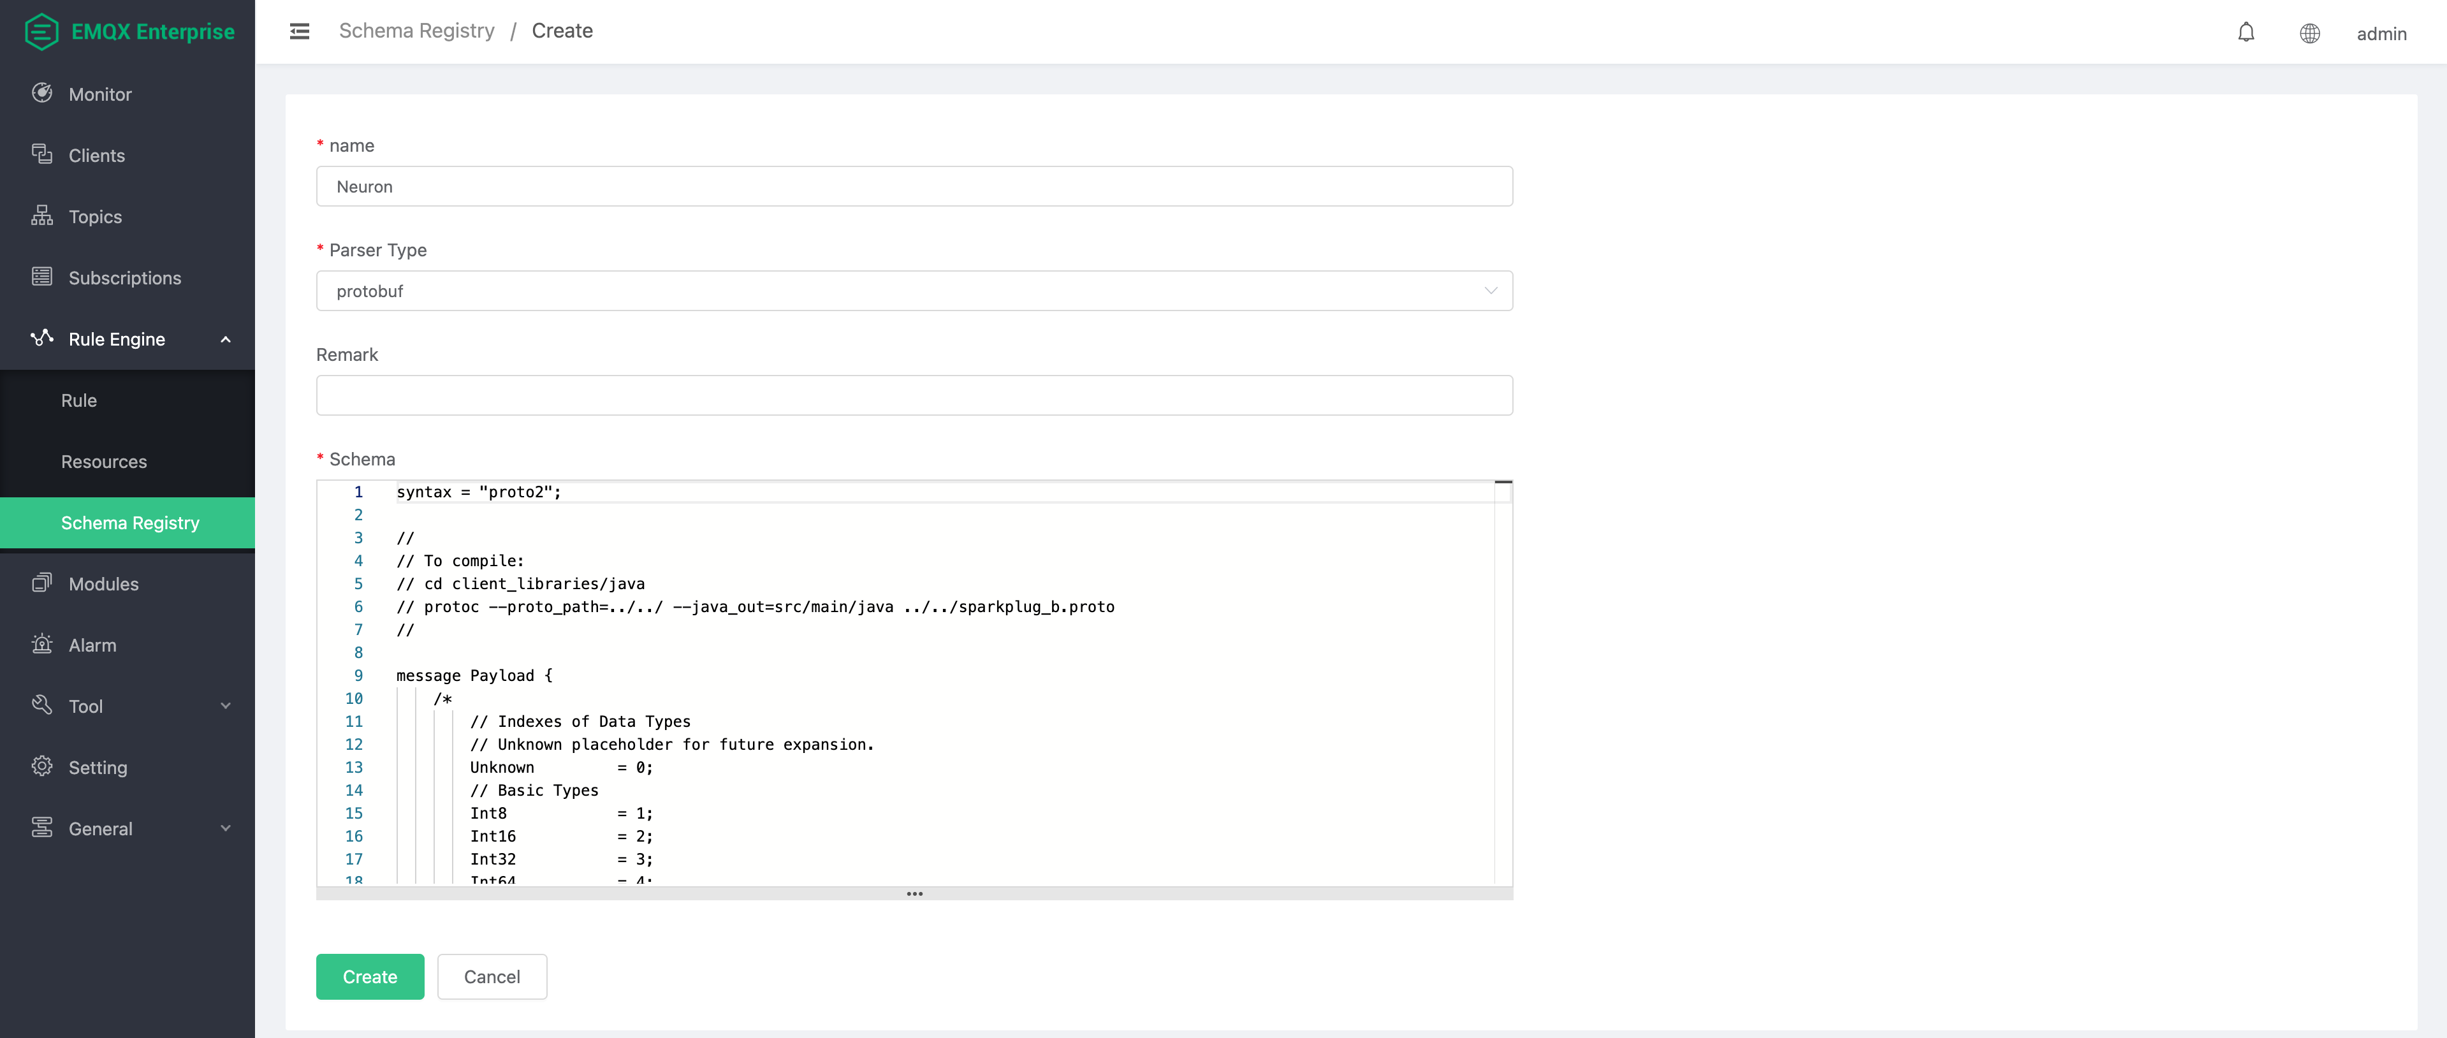
Task: Click the sidebar collapse hamburger icon
Action: coord(299,31)
